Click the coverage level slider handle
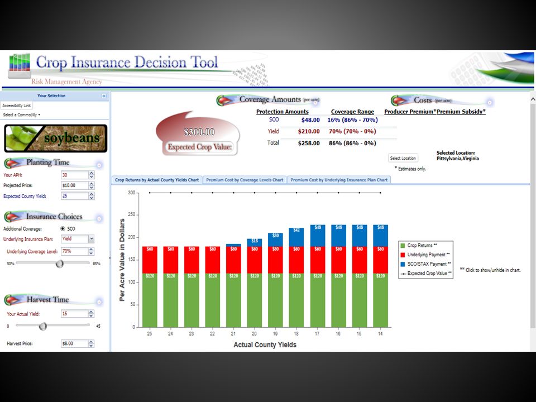Viewport: 536px width, 402px height. pyautogui.click(x=60, y=264)
